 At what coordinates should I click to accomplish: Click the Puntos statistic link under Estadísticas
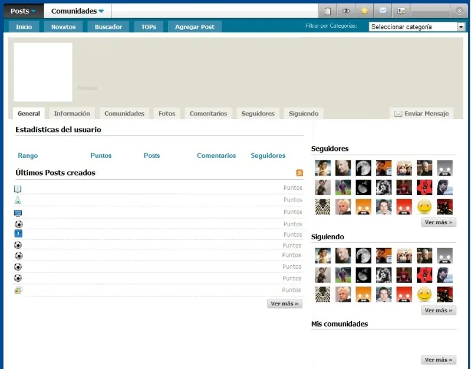(101, 156)
